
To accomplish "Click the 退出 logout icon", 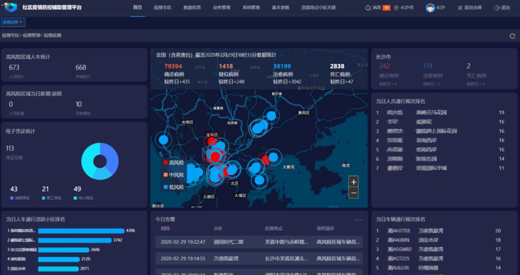I will click(496, 8).
